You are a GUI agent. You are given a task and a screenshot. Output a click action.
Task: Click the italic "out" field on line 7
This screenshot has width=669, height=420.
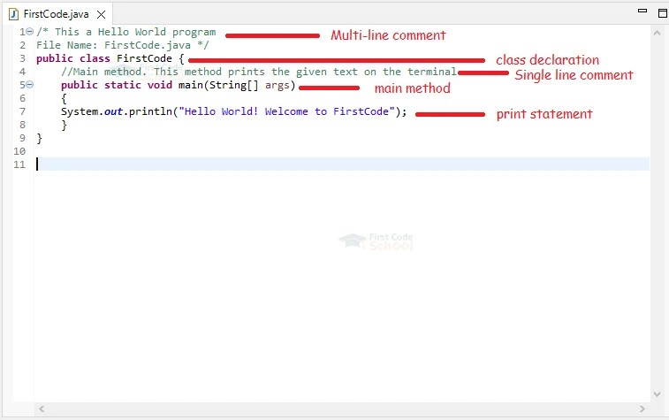(113, 111)
